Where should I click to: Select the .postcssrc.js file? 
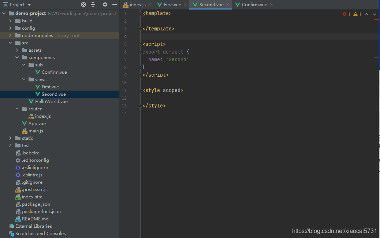[35, 190]
